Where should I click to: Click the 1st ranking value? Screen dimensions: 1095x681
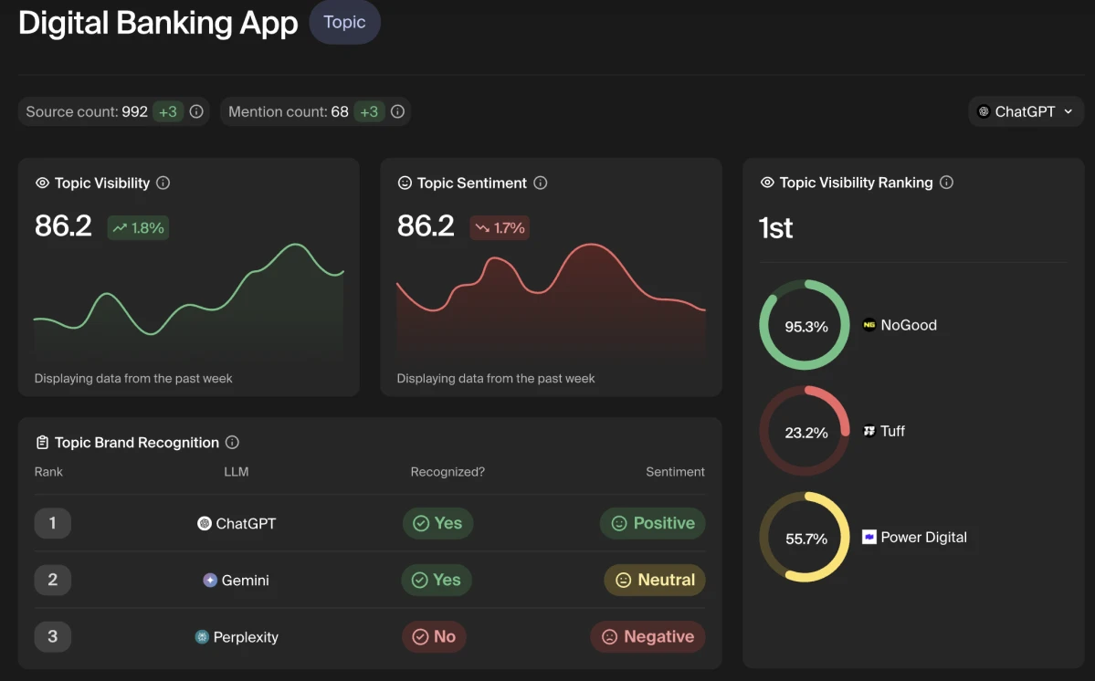click(776, 228)
